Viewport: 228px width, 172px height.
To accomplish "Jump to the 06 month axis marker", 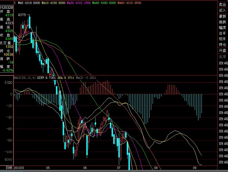I will (85, 167).
